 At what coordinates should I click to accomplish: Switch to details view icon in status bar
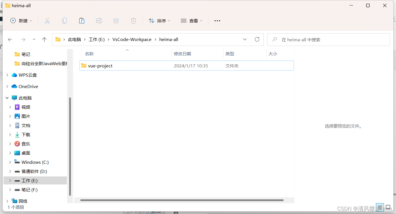coord(380,207)
